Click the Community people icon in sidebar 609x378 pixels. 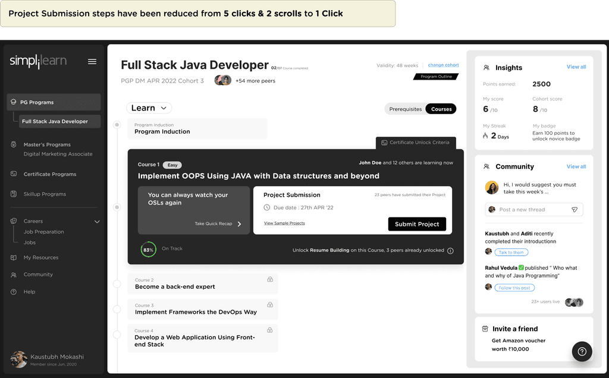(14, 275)
